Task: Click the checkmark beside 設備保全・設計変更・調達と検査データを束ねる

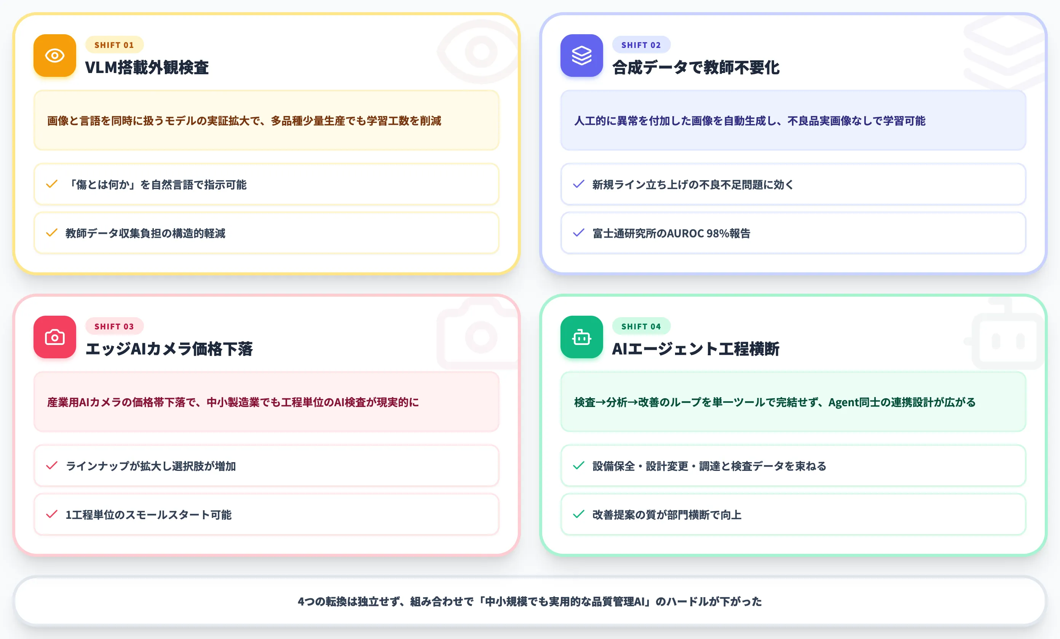Action: 579,466
